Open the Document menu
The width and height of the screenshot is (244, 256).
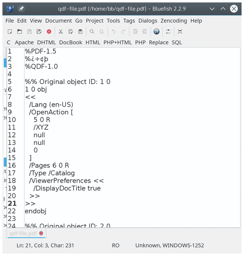click(59, 21)
